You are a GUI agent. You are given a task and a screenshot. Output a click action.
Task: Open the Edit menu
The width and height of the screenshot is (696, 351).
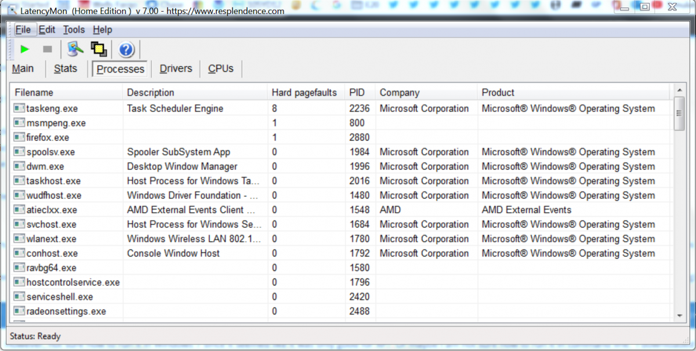coord(47,30)
